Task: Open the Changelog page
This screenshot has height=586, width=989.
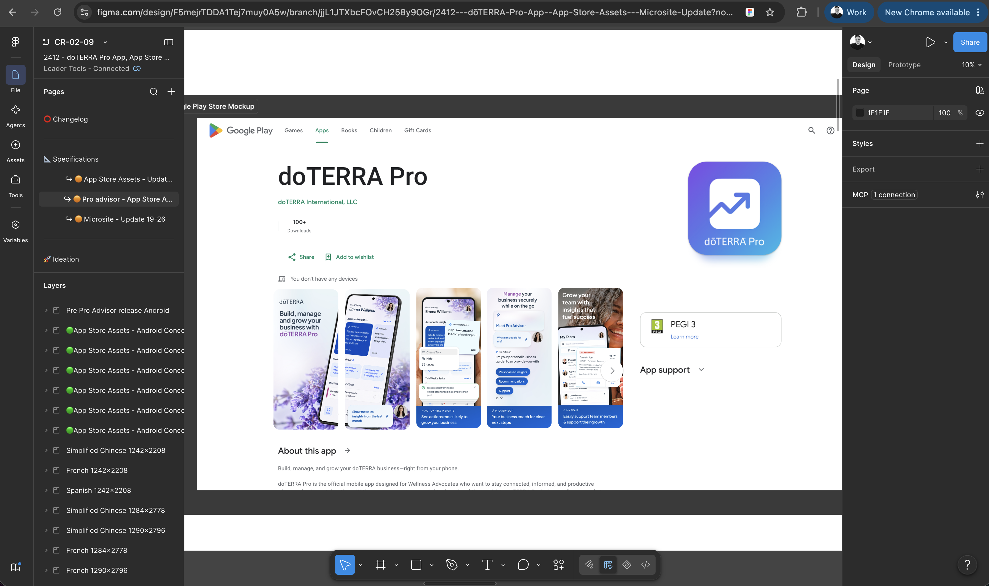Action: (x=70, y=119)
